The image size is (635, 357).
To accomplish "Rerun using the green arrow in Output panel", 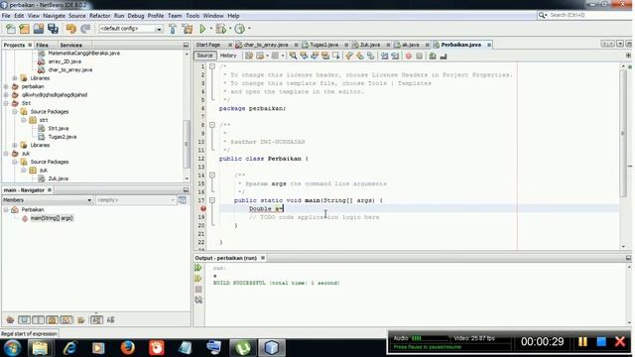I will [x=198, y=268].
